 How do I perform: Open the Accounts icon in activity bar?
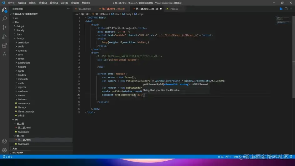click(4, 141)
